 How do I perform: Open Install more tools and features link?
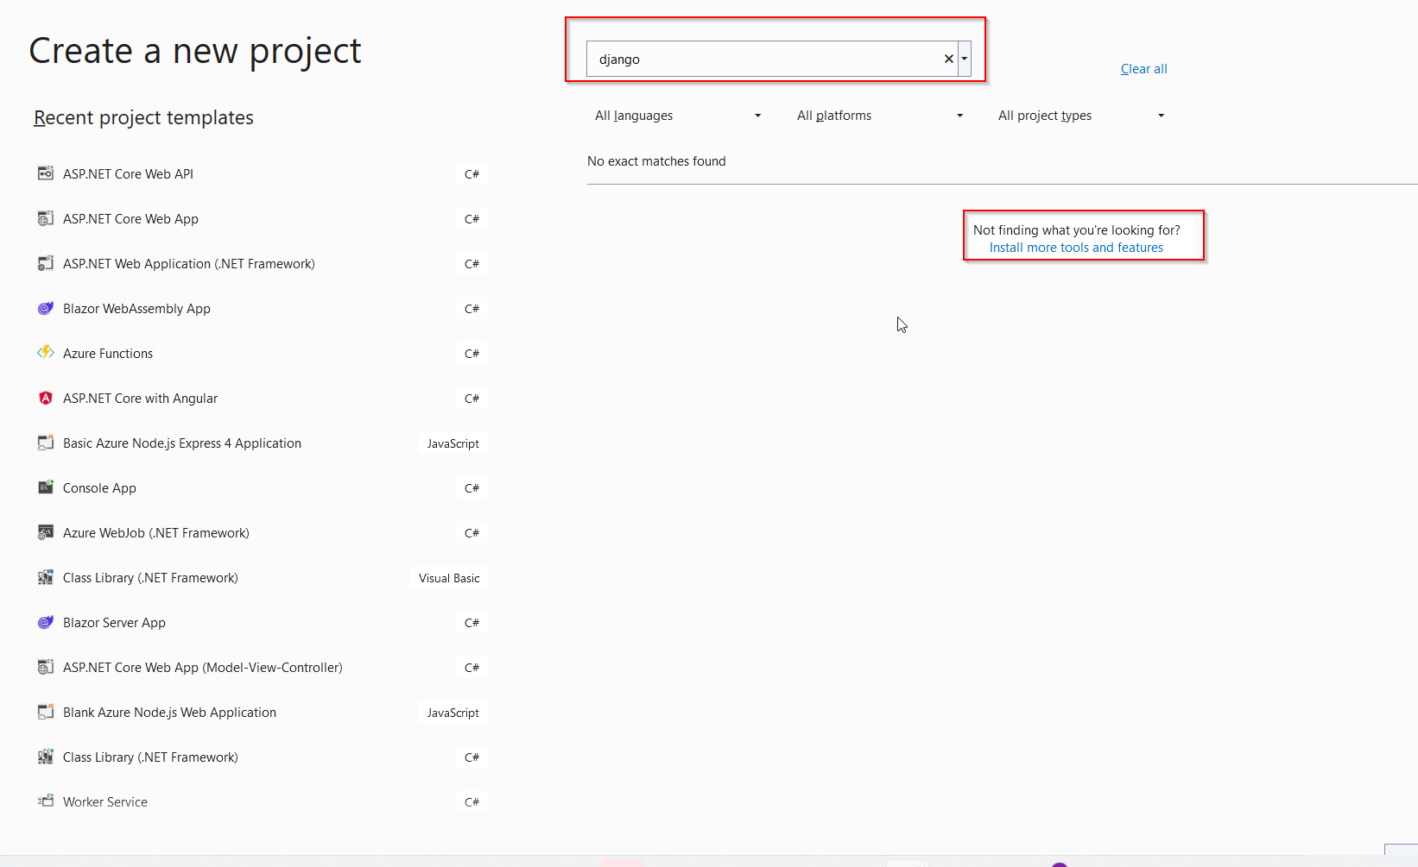[x=1076, y=248]
